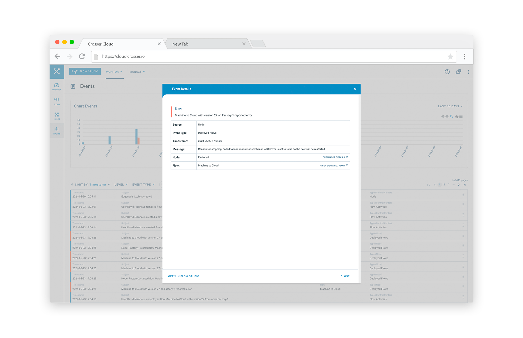Open the app header kebab menu
Viewport: 523px width, 338px height.
tap(469, 72)
